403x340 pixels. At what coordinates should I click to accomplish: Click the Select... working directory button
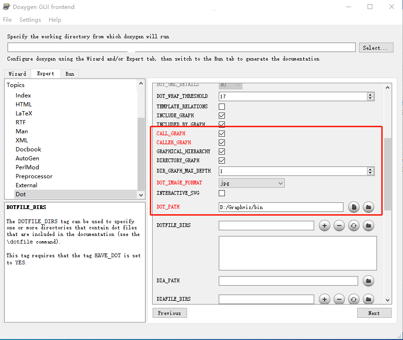[x=376, y=48]
